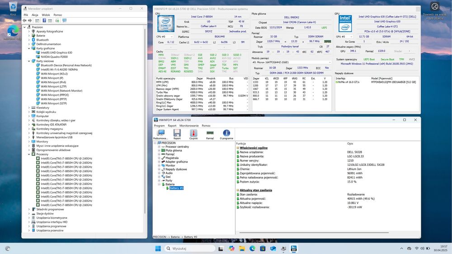This screenshot has width=452, height=254.
Task: Collapse the Procesory node in Device Manager
Action: (29, 154)
